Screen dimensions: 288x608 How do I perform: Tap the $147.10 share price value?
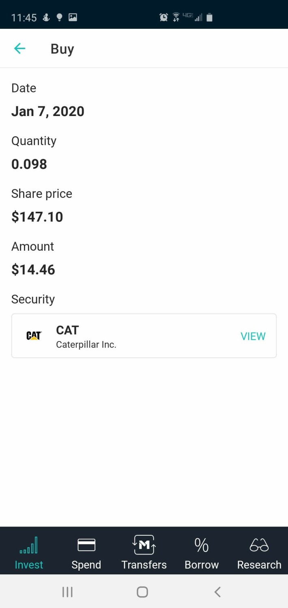pos(37,217)
